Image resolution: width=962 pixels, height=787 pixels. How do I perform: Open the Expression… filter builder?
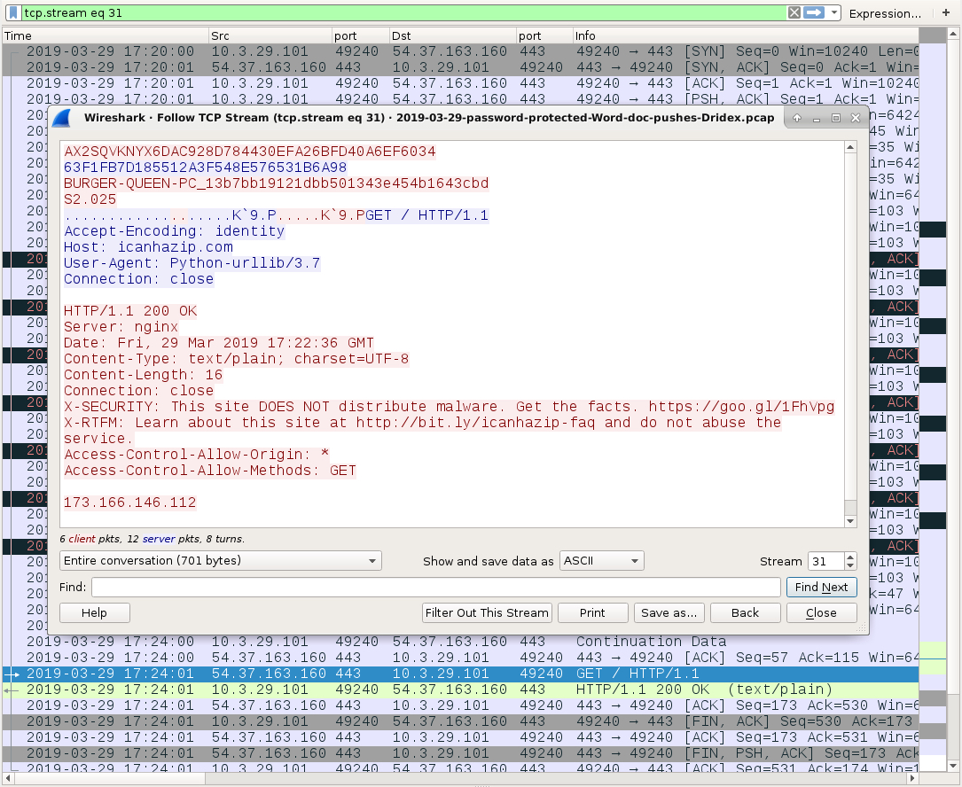point(885,13)
